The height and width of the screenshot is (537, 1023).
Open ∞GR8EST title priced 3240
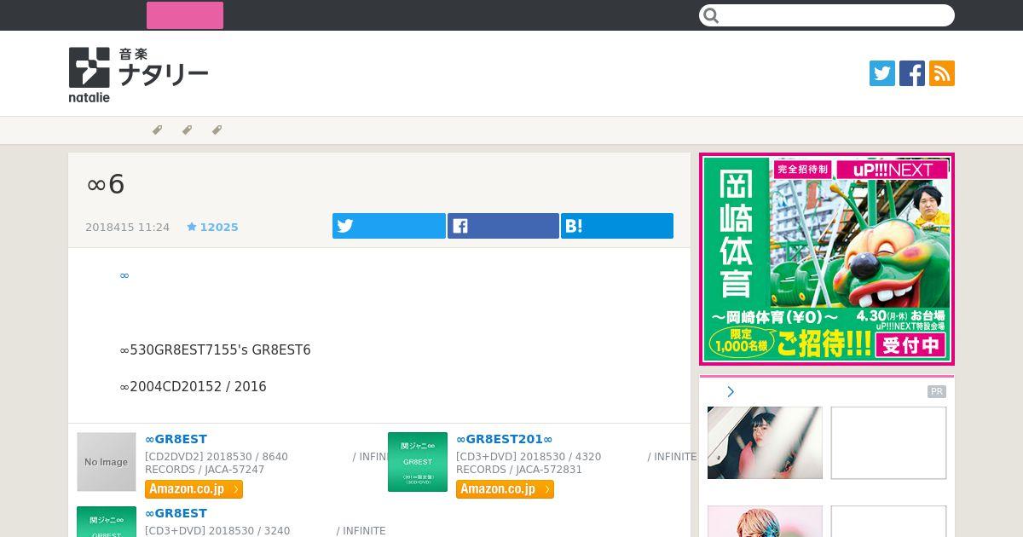pyautogui.click(x=176, y=513)
